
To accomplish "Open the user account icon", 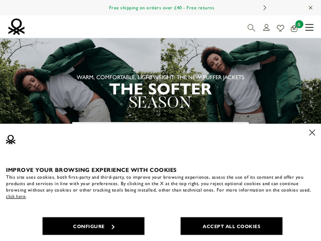I will pyautogui.click(x=266, y=27).
